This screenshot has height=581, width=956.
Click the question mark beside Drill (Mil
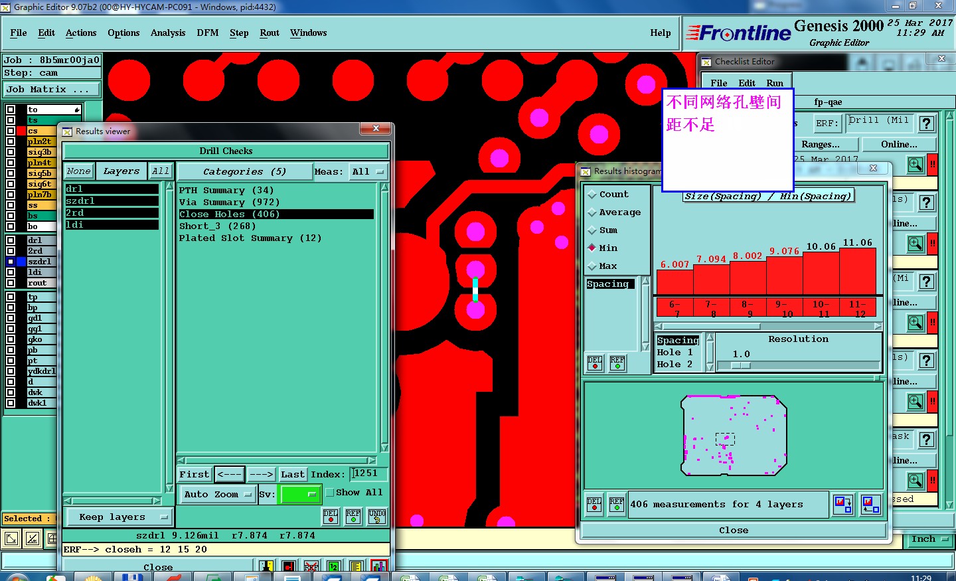(927, 124)
